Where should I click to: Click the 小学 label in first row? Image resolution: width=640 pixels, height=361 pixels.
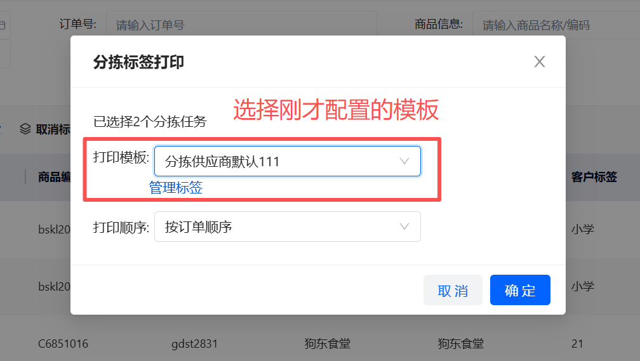coord(582,229)
